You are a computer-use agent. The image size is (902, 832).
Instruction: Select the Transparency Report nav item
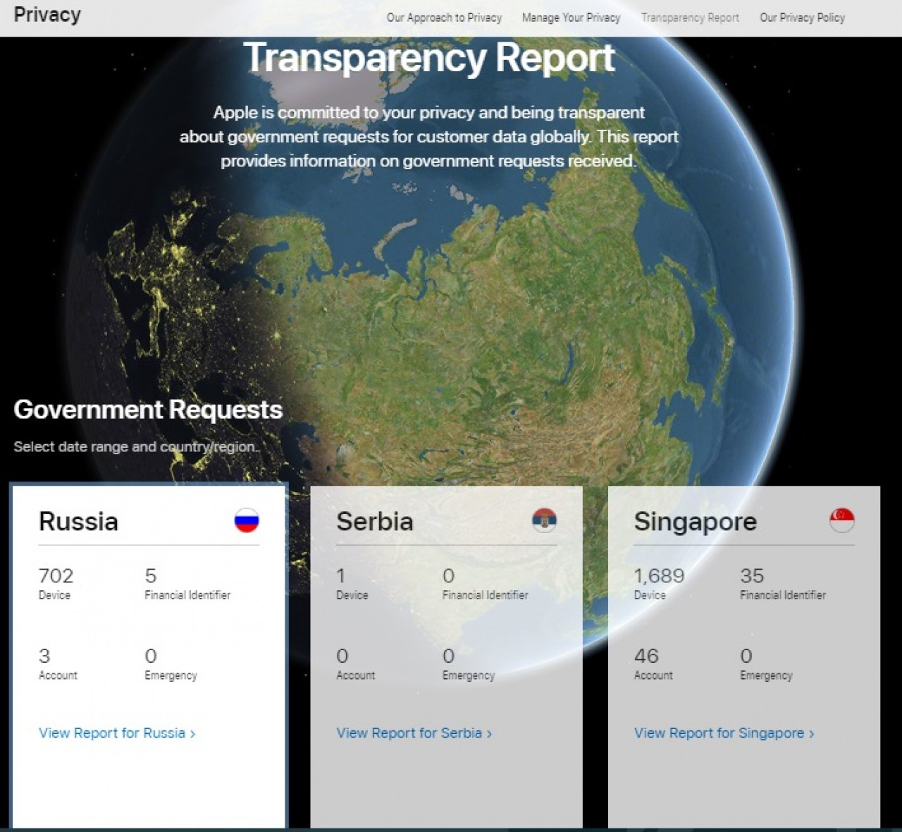click(690, 18)
